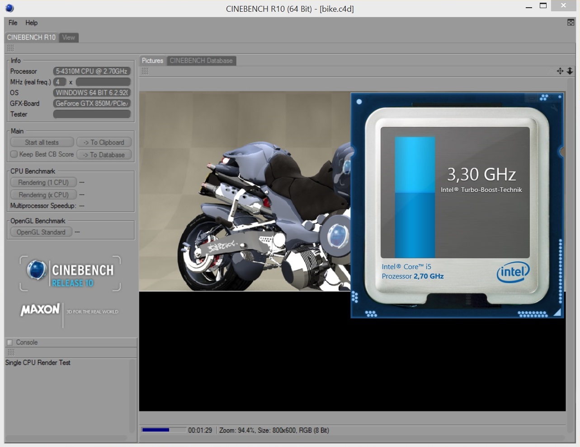The height and width of the screenshot is (447, 580).
Task: Click the CINEBENCH app icon in title bar
Action: [x=9, y=8]
